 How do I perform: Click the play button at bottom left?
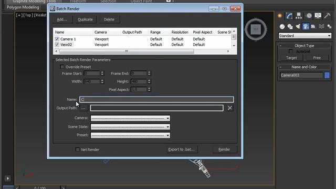coord(7,178)
